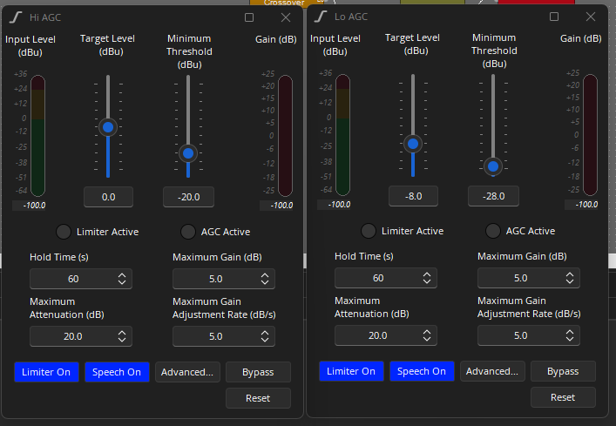616x426 pixels.
Task: Click Lo AGC Maximum Gain stepper arrows
Action: pyautogui.click(x=570, y=278)
